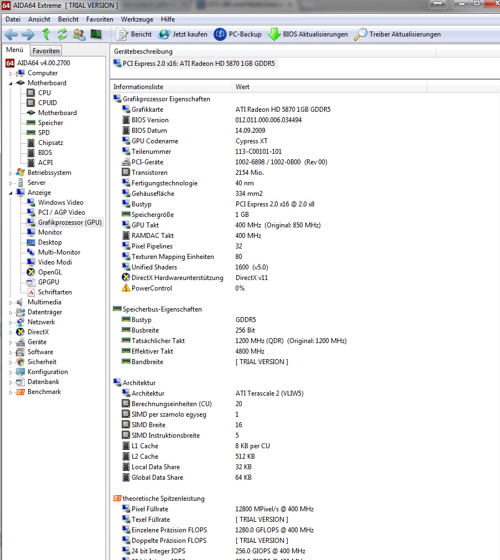
Task: Expand the DirectX tree node
Action: [x=11, y=333]
